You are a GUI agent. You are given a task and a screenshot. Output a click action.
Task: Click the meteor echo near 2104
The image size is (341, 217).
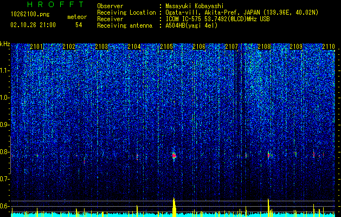pyautogui.click(x=137, y=157)
